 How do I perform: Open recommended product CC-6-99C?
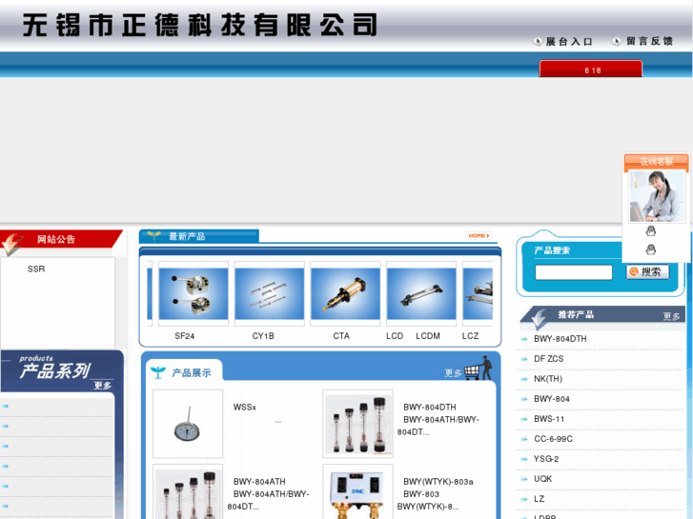point(553,439)
